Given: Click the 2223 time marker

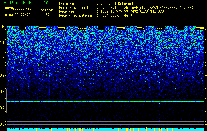Looking at the screenshot, I should click(62, 28).
